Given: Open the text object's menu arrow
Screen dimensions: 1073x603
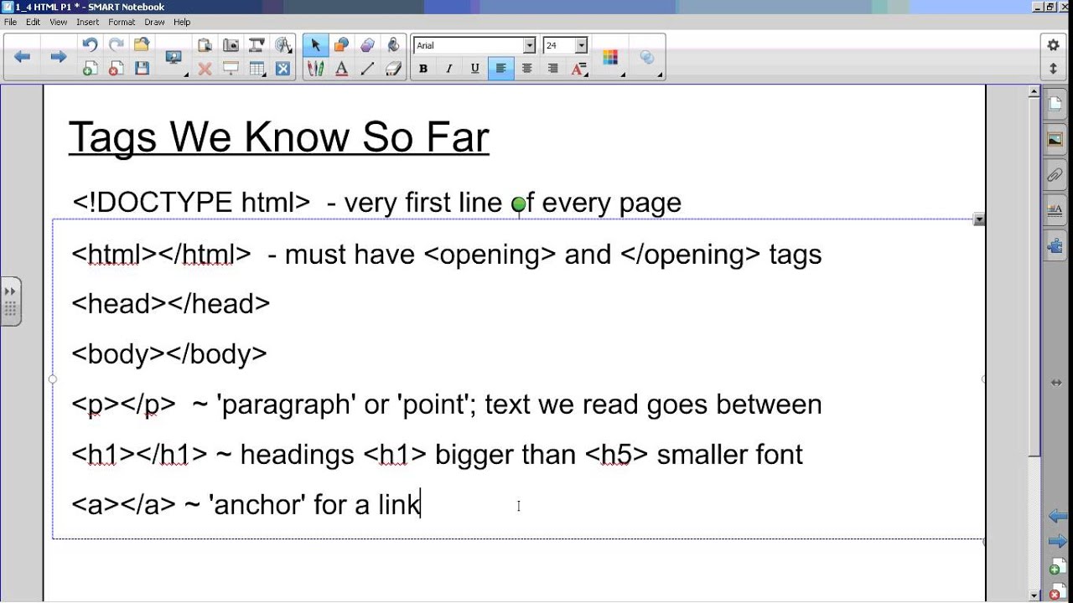Looking at the screenshot, I should point(979,219).
